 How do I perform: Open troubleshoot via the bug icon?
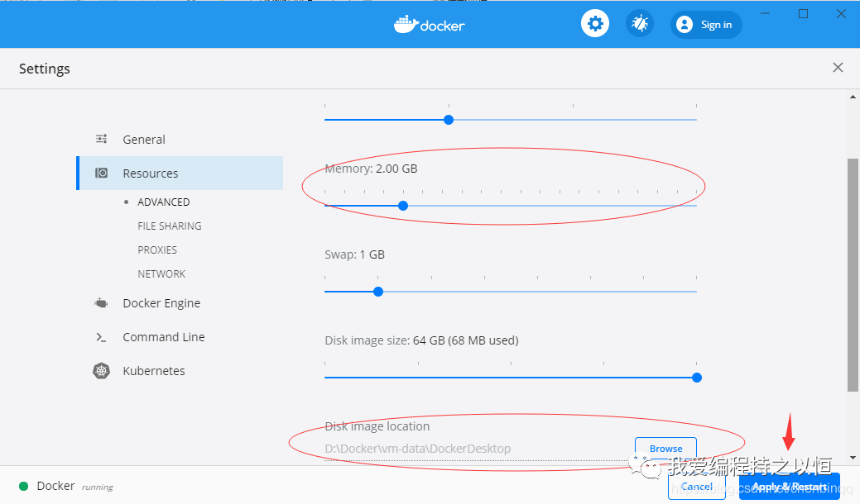tap(640, 24)
